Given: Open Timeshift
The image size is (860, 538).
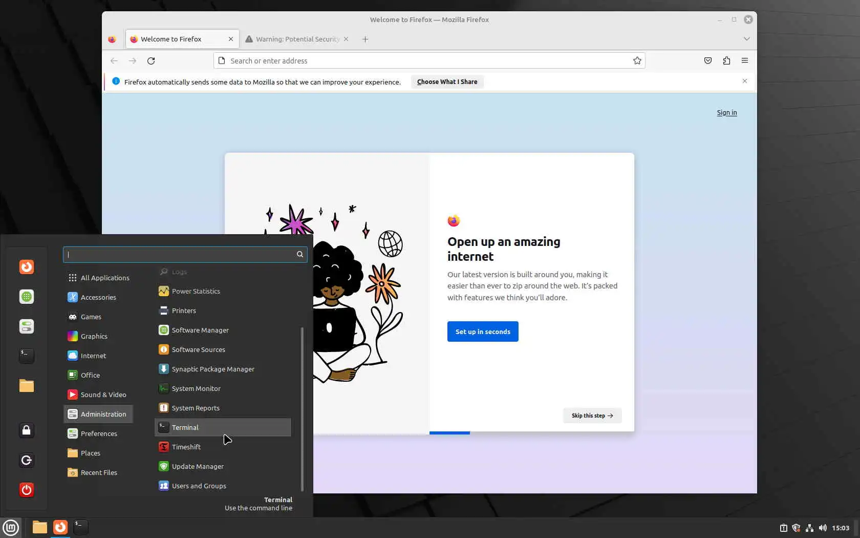Looking at the screenshot, I should point(223,447).
